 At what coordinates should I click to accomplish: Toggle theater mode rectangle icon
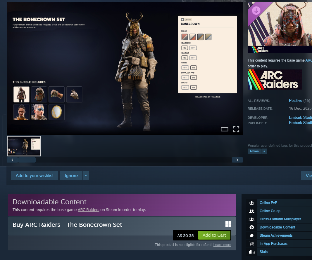click(x=225, y=129)
